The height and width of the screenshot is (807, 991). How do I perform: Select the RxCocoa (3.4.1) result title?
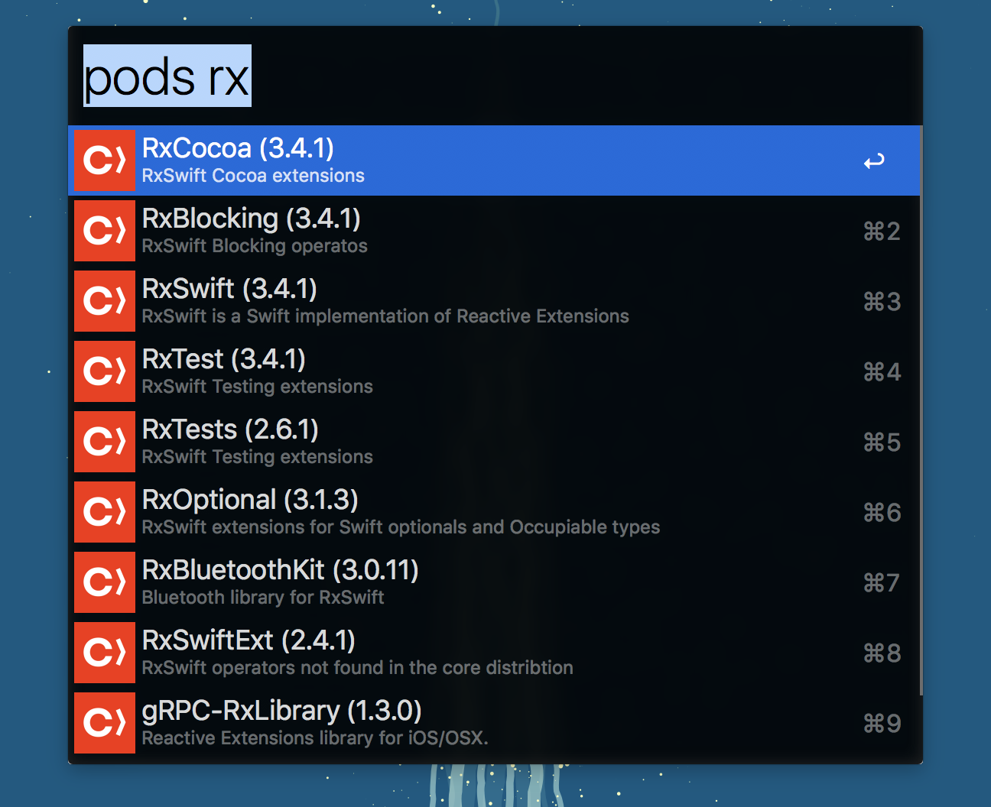(x=238, y=148)
